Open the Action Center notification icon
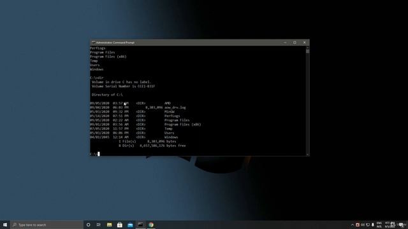 click(401, 225)
